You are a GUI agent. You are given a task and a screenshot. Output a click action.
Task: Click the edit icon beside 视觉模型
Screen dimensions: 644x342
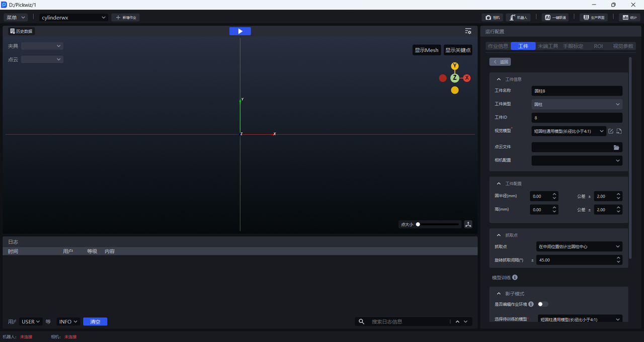pyautogui.click(x=611, y=131)
